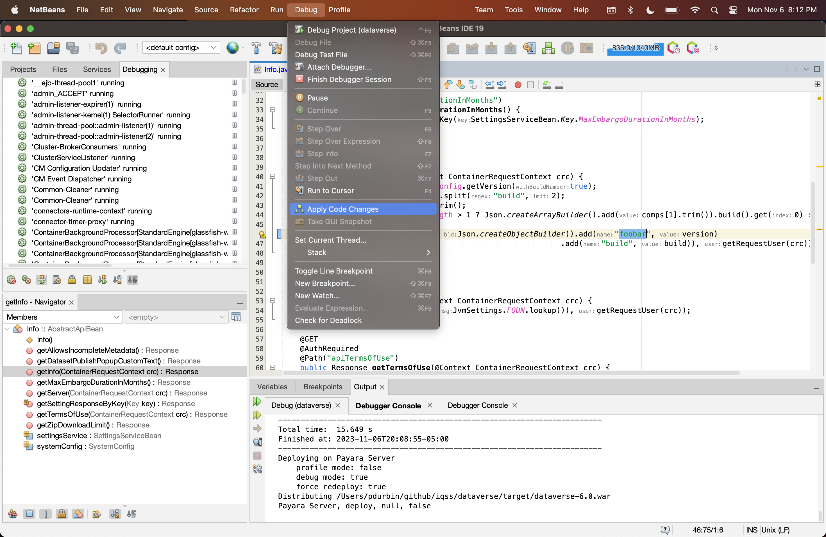Click the garbage collection memory bar
826x537 pixels.
click(635, 48)
